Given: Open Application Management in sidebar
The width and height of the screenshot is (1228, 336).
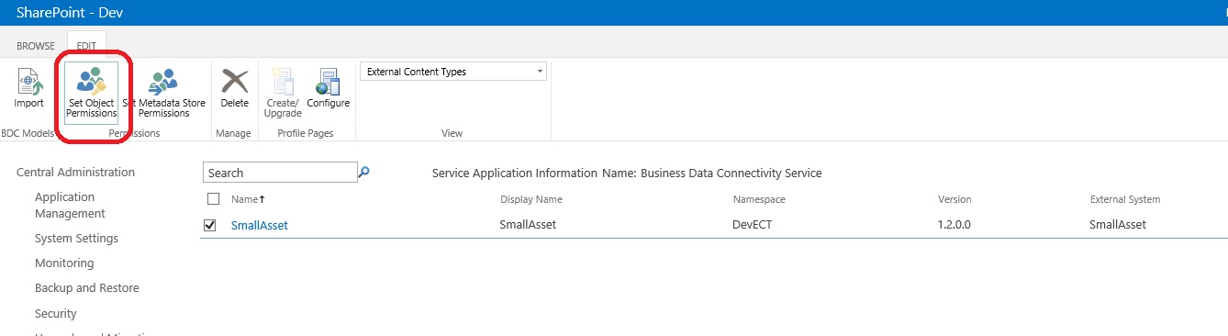Looking at the screenshot, I should 70,205.
